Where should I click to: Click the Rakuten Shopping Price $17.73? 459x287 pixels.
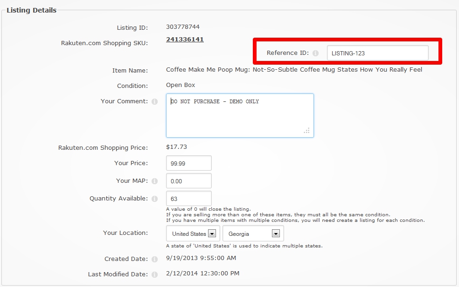pos(176,147)
